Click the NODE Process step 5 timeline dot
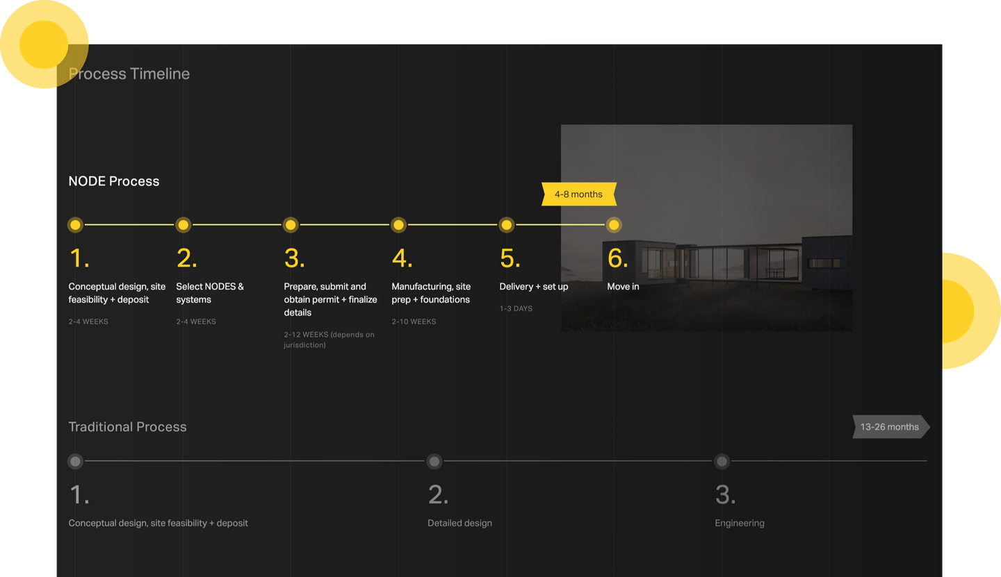1001x577 pixels. (x=507, y=225)
